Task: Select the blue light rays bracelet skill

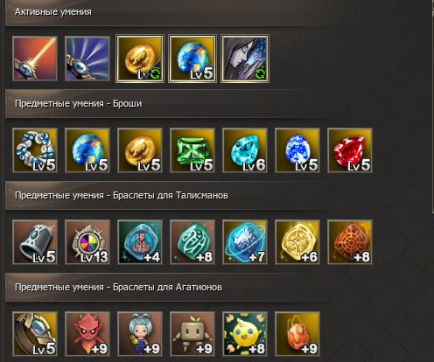Action: point(87,59)
